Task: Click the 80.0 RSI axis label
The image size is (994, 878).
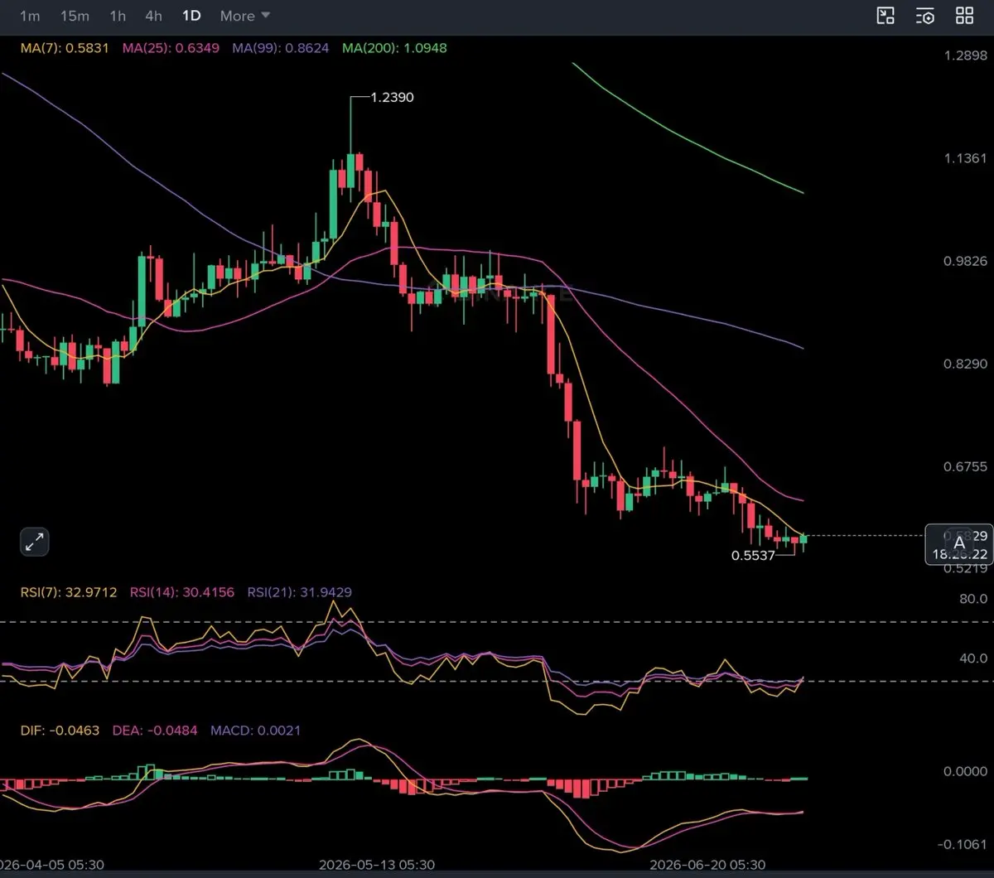Action: pos(972,599)
